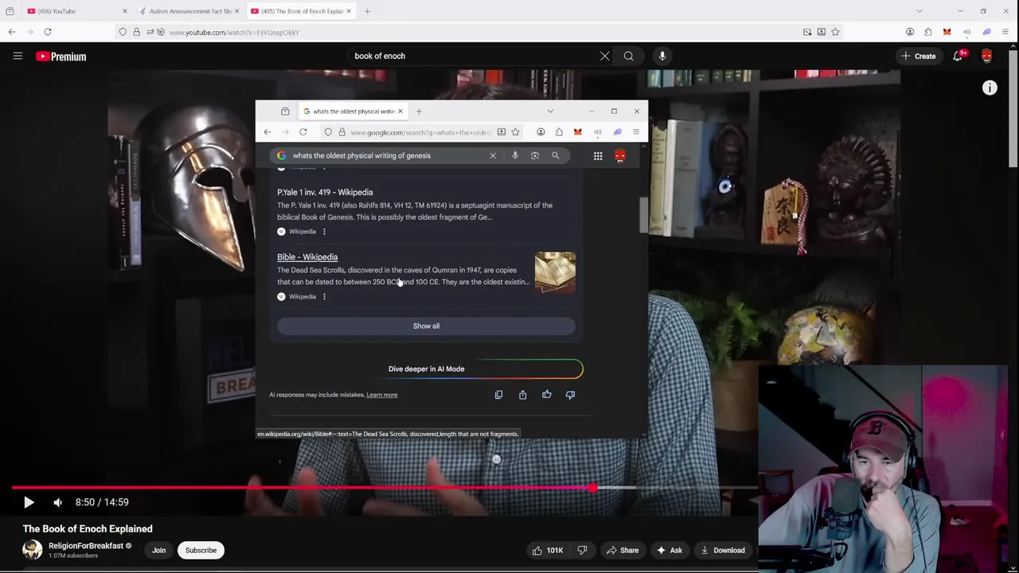
Task: Join the ReligionForBreakfast channel
Action: pyautogui.click(x=159, y=550)
